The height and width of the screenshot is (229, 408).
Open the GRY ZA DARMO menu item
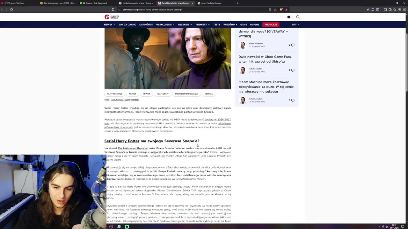pos(127,24)
